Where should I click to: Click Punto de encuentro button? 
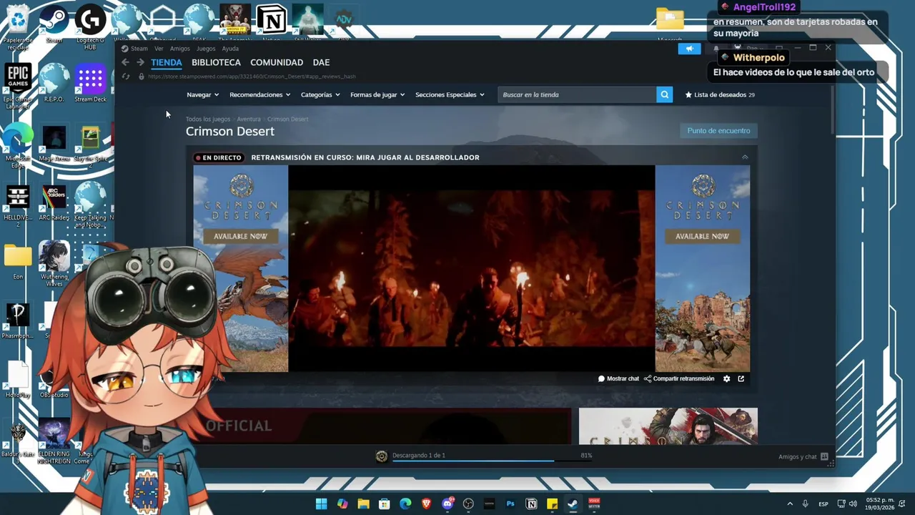coord(718,131)
